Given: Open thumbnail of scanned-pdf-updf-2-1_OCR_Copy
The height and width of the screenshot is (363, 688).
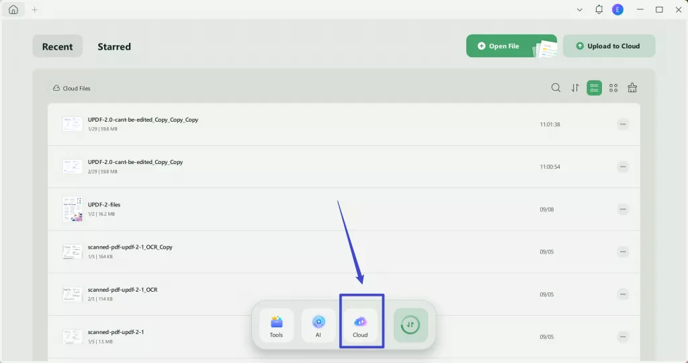Looking at the screenshot, I should pyautogui.click(x=73, y=252).
